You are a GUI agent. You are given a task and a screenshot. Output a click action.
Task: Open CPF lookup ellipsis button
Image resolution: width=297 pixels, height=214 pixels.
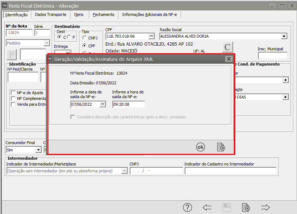pyautogui.click(x=151, y=36)
